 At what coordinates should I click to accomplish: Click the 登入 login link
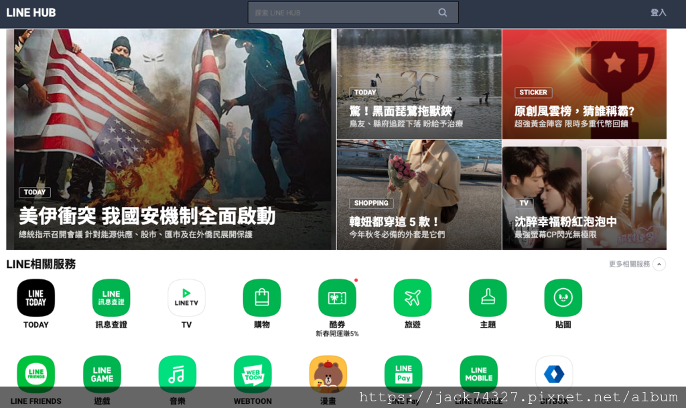click(x=658, y=13)
